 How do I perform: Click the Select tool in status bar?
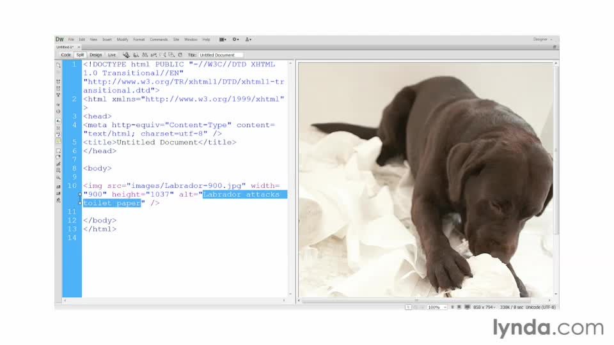(x=409, y=307)
